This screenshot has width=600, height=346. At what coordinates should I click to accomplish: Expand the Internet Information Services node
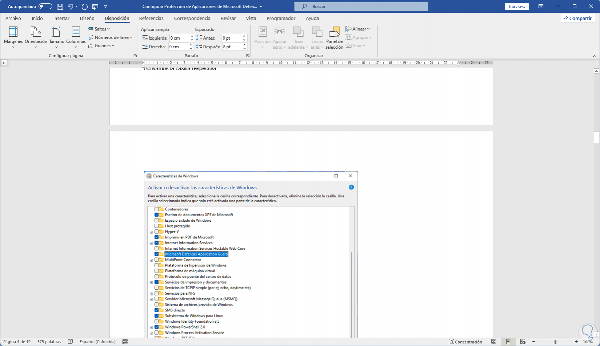151,243
